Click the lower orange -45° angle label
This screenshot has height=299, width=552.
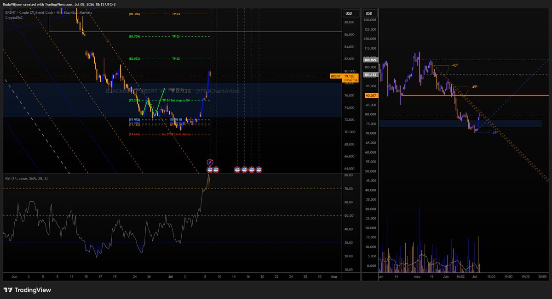(x=474, y=87)
